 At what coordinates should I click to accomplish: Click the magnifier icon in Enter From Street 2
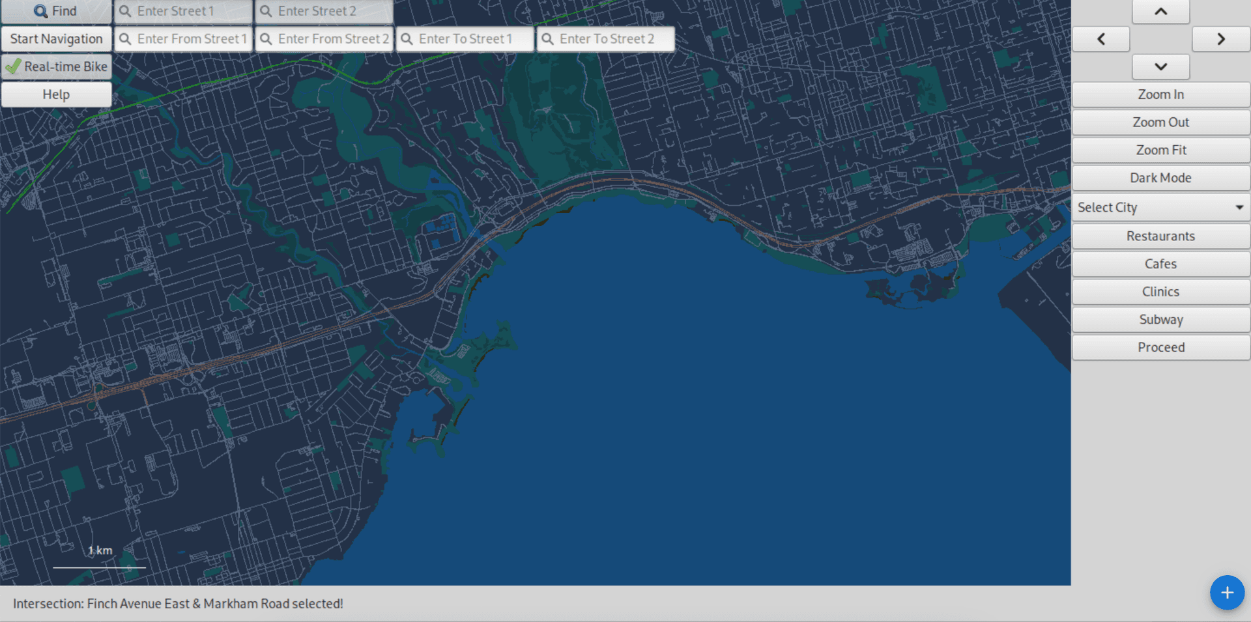266,39
